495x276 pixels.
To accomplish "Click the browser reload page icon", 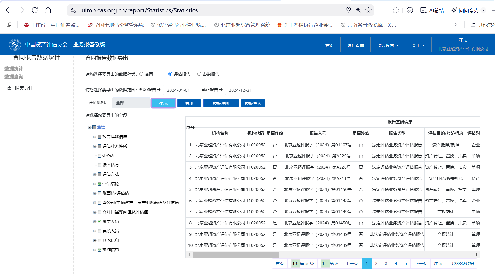I will click(x=35, y=10).
